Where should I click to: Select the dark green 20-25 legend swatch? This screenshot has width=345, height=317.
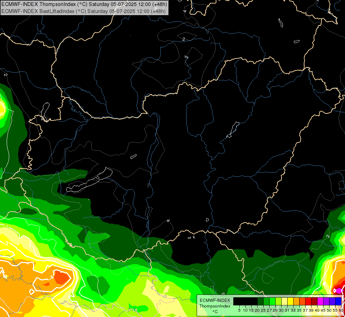[x=260, y=301]
